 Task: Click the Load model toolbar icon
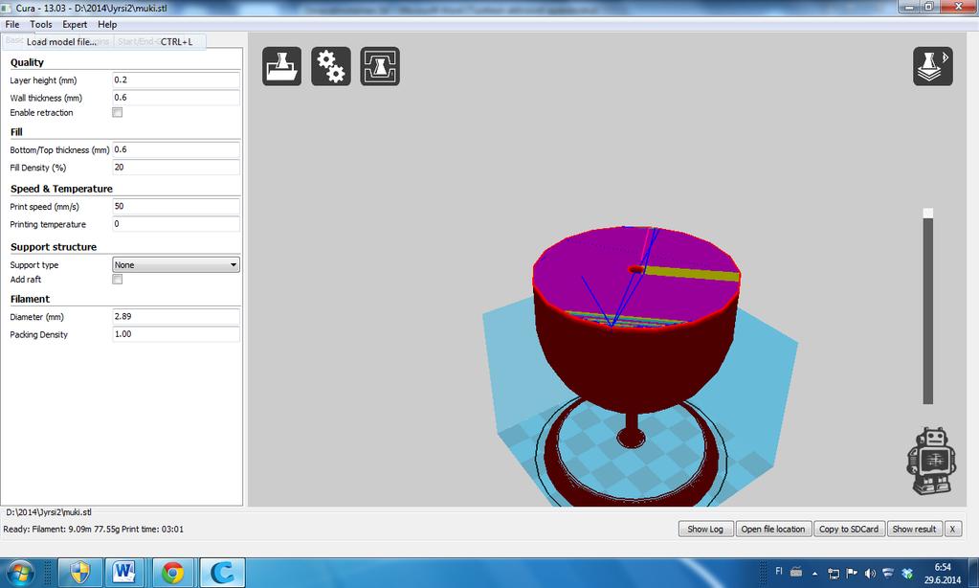pos(281,66)
